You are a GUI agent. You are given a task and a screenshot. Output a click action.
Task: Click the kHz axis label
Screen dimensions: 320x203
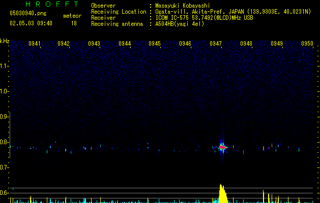(x=5, y=41)
